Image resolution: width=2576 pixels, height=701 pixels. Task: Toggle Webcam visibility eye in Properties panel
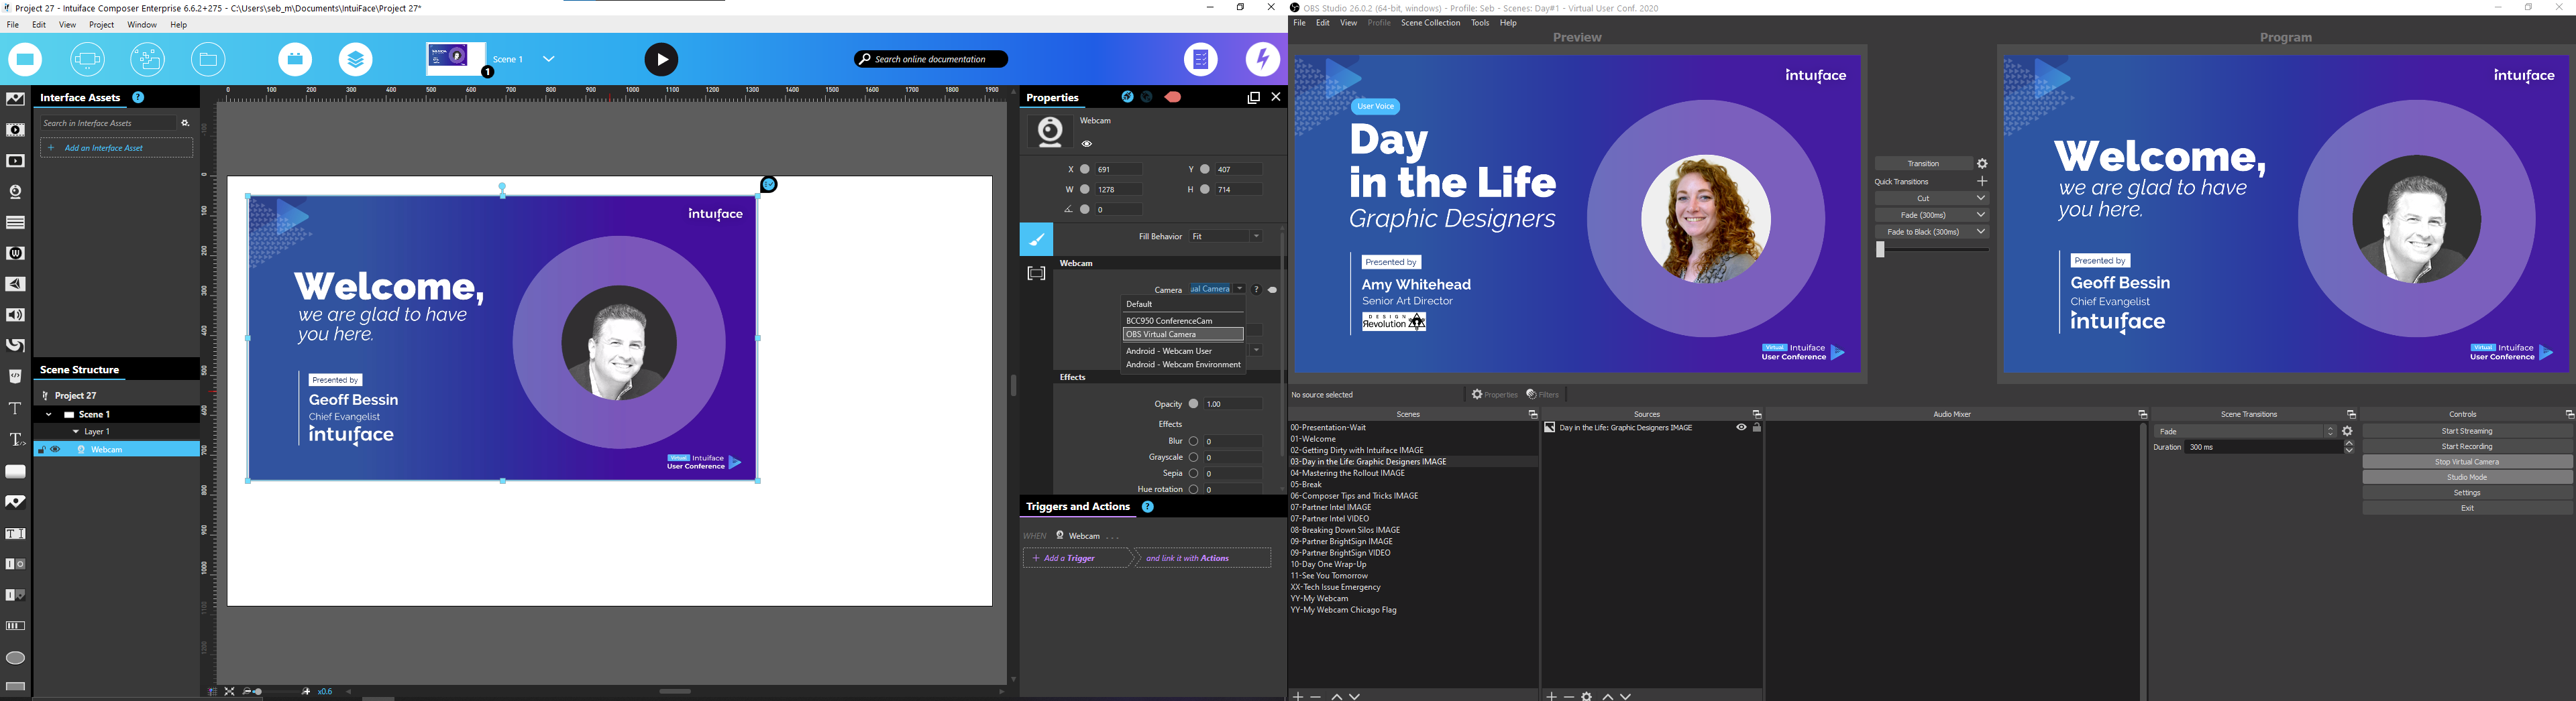1087,144
